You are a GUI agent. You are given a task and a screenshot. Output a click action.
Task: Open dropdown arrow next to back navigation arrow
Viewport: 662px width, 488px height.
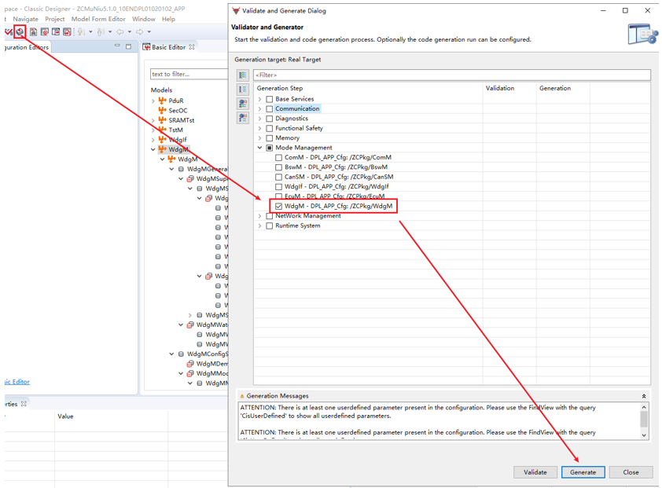pyautogui.click(x=130, y=31)
